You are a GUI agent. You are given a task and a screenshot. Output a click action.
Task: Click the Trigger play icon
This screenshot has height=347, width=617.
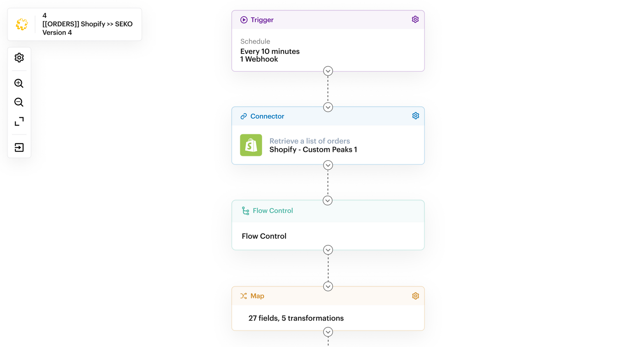(x=244, y=19)
